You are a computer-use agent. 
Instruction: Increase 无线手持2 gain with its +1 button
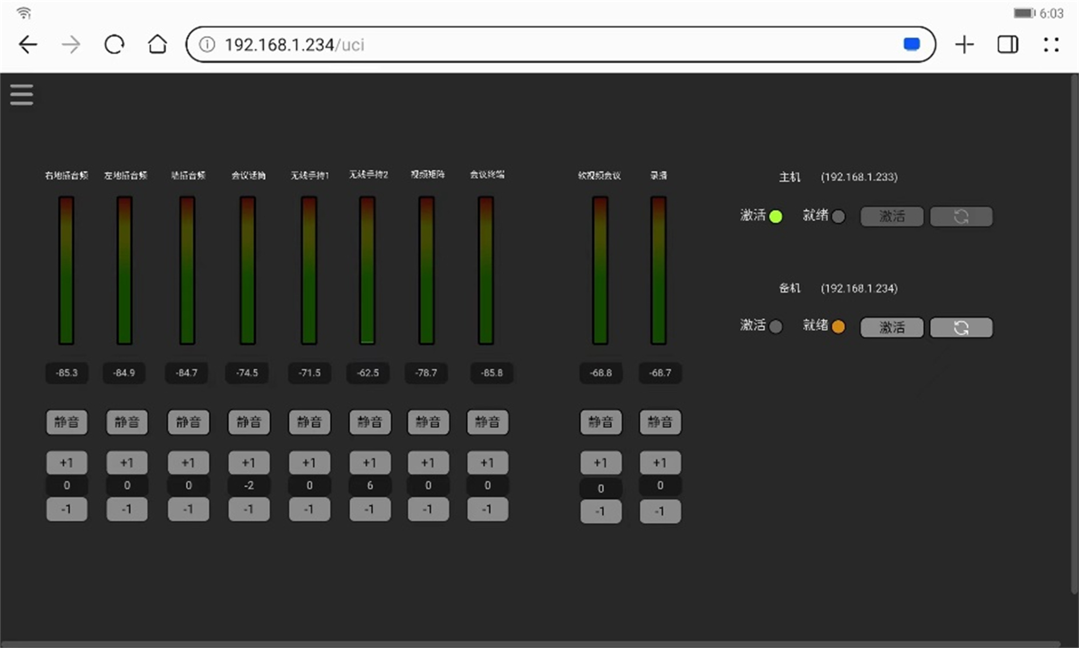coord(370,462)
